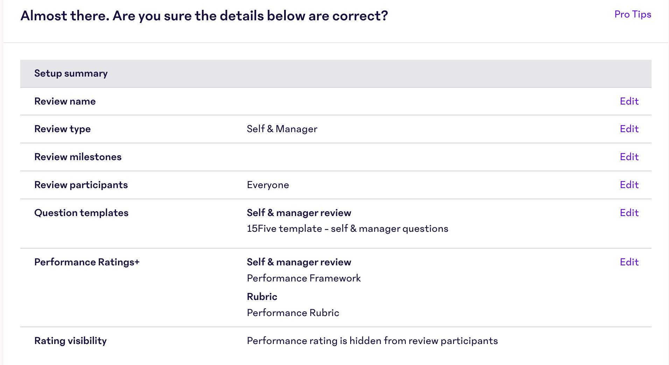Click the Setup summary header
Viewport: 669px width, 365px height.
pos(71,73)
